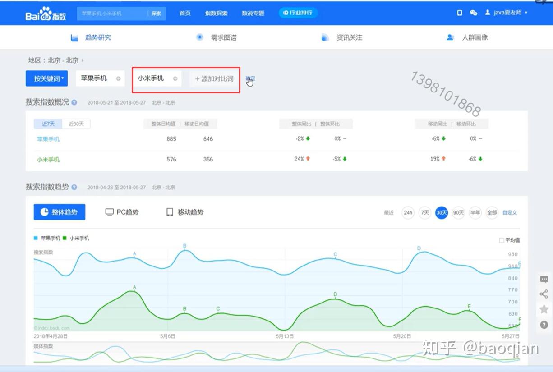Click the share icon on right sidebar

[x=544, y=294]
